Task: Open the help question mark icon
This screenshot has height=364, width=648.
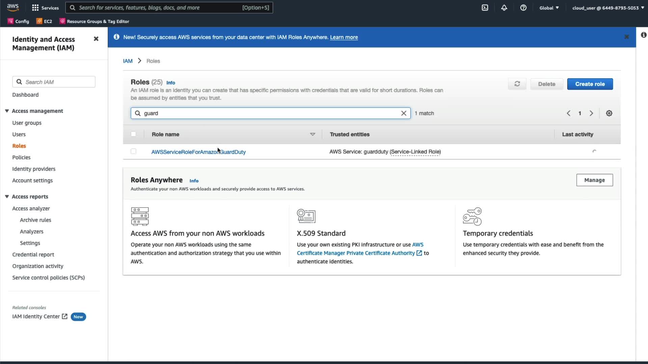Action: [523, 8]
